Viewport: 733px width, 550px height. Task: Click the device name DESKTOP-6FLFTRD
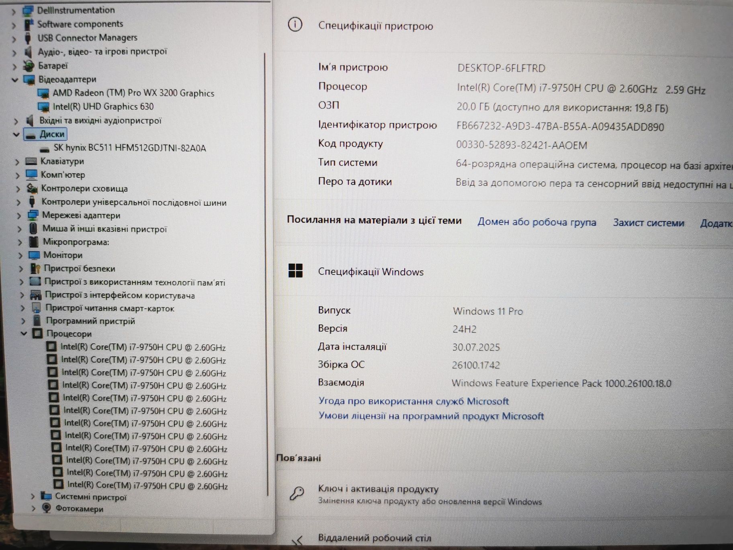tap(501, 68)
